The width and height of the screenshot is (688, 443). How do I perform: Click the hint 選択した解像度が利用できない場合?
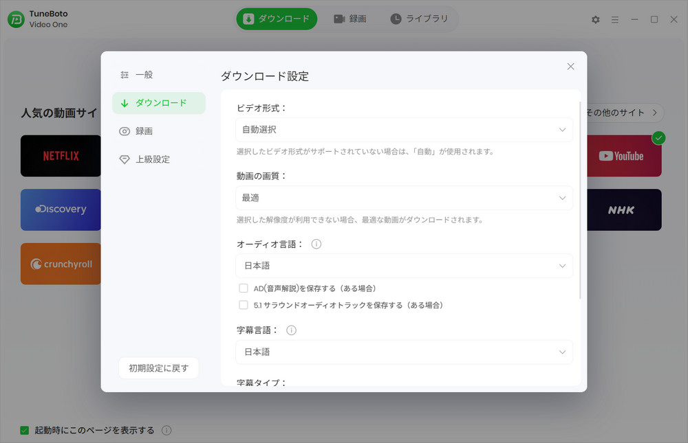(360, 220)
